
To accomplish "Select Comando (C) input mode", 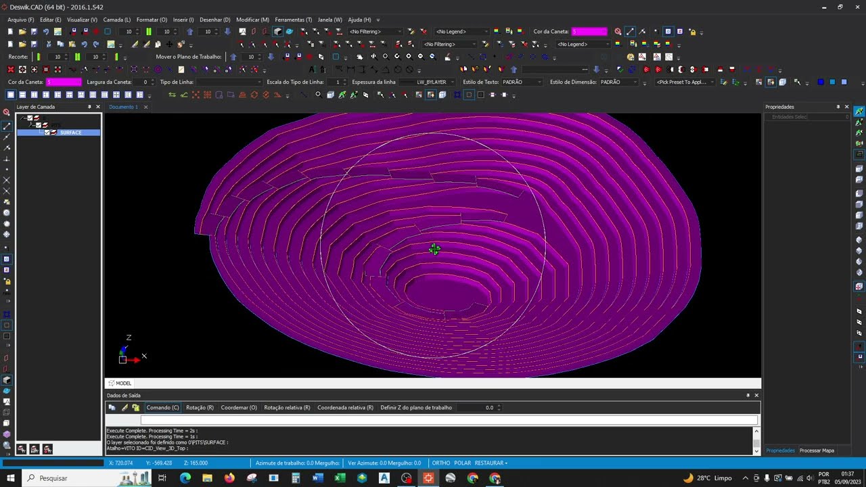I will [162, 407].
